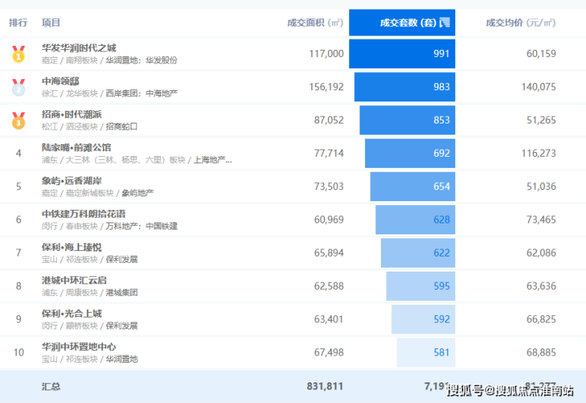This screenshot has height=403, width=586.
Task: Click the 628 units bar
Action: click(415, 220)
